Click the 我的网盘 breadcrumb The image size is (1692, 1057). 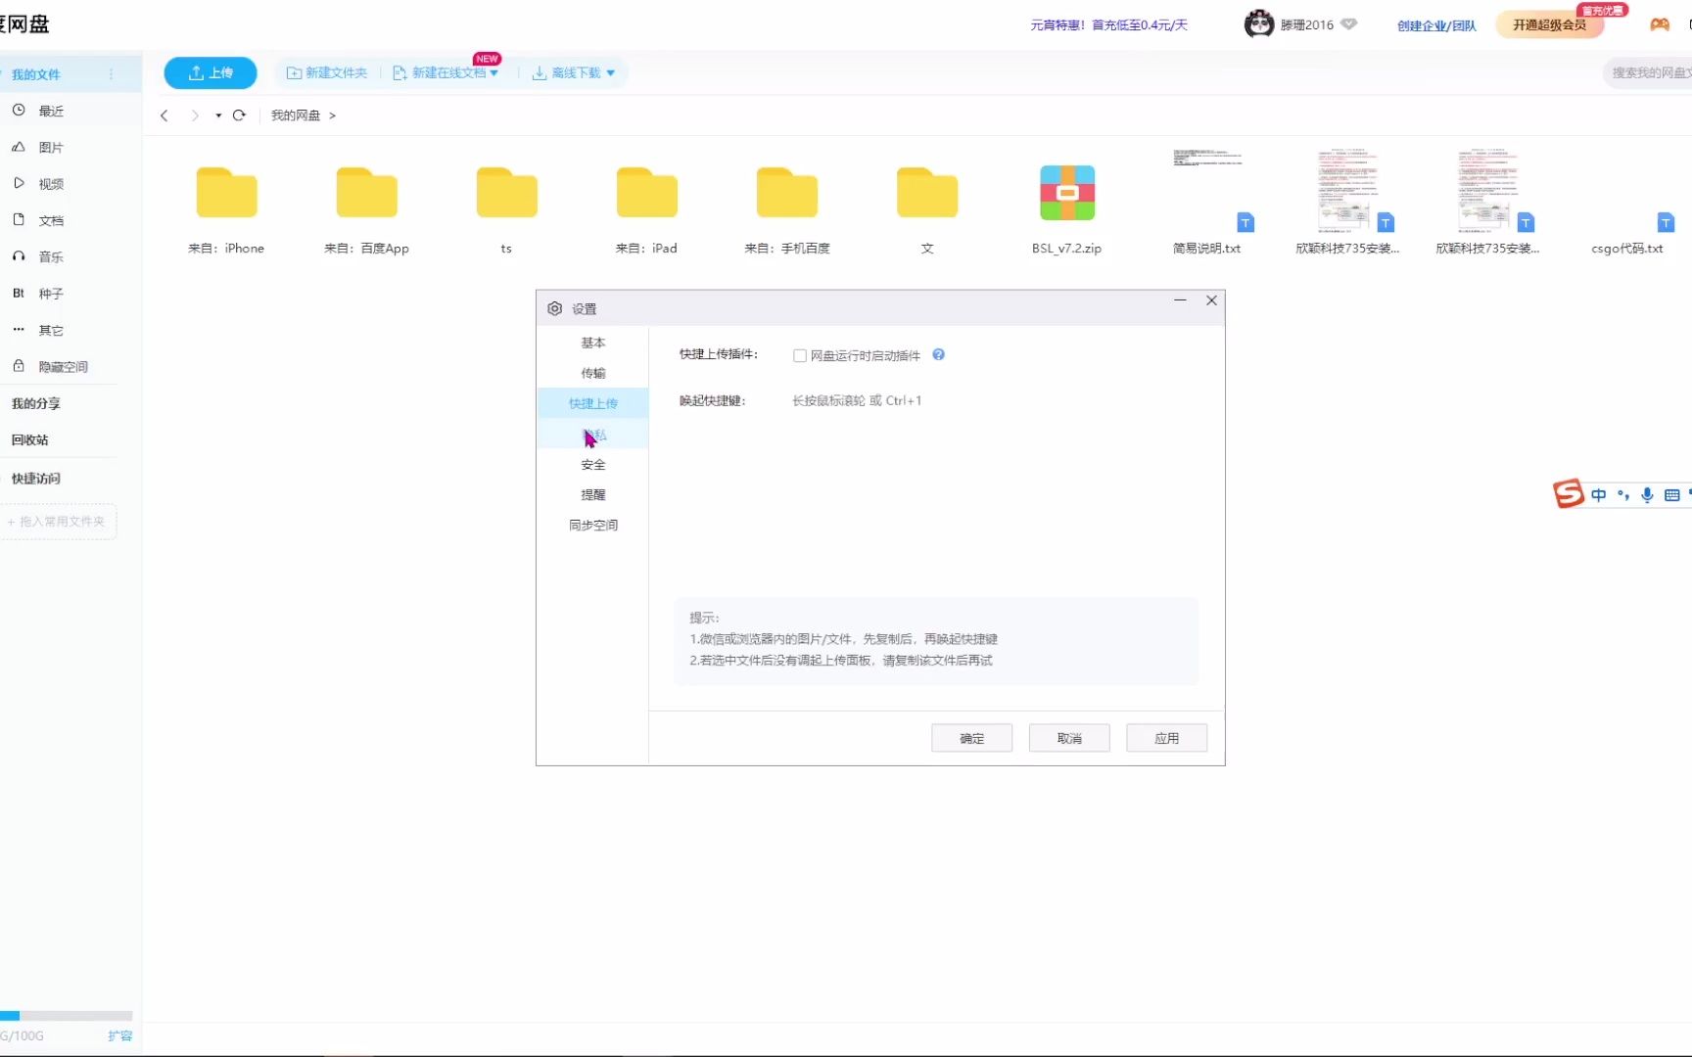(x=296, y=115)
